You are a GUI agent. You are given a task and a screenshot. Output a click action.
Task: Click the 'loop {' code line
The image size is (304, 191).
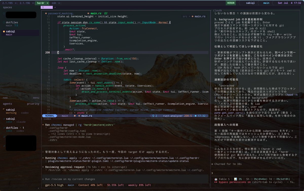[x=62, y=67]
